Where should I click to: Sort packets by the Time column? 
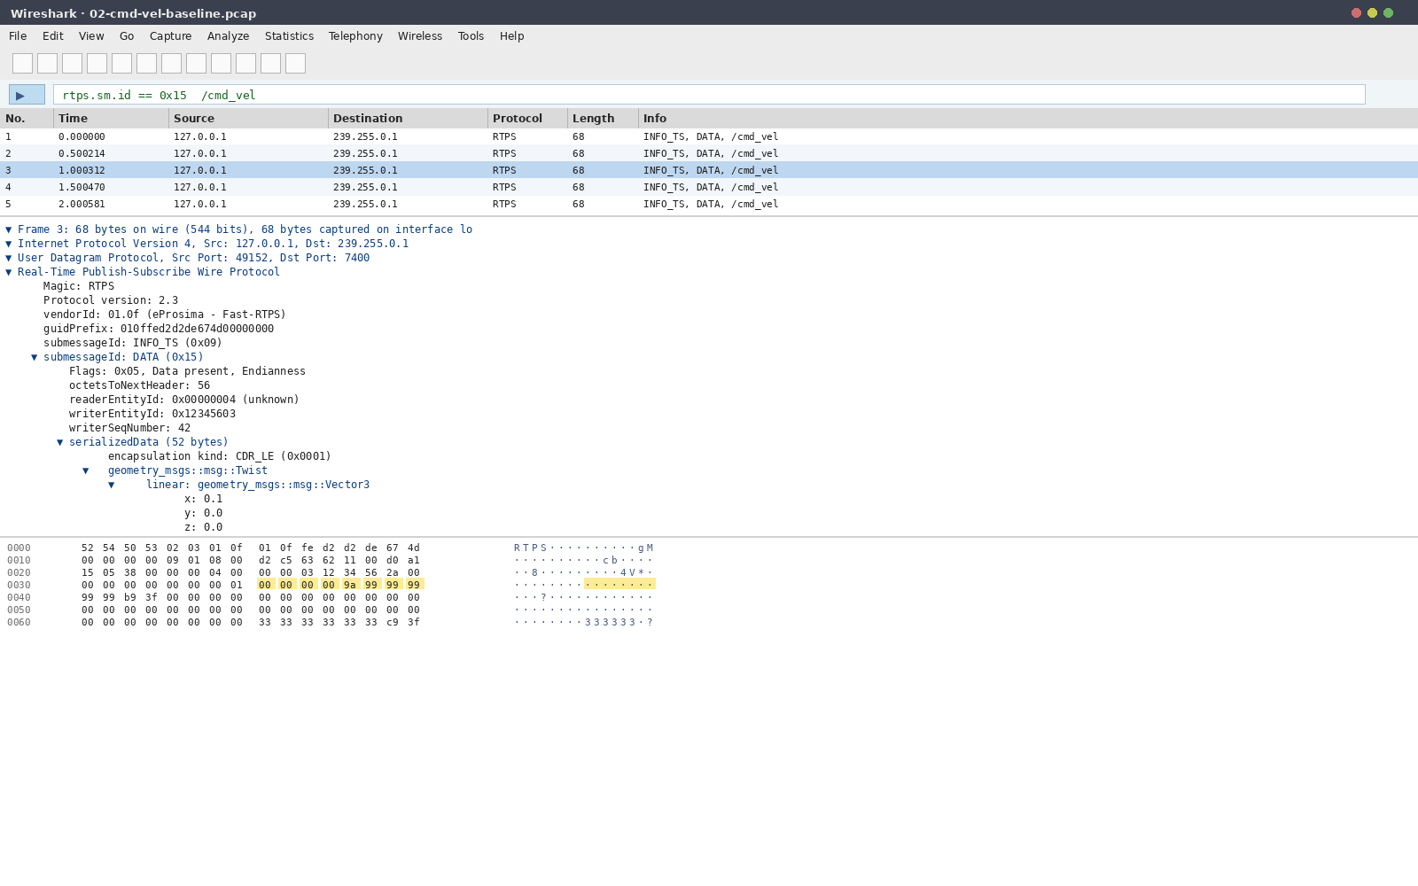point(111,119)
